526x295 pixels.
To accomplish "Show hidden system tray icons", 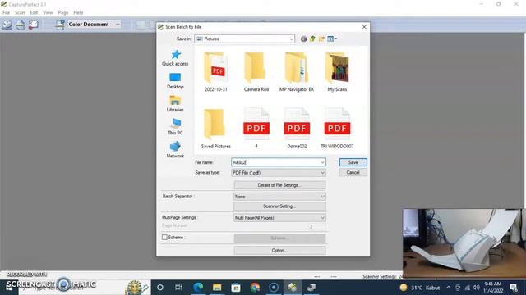I will point(449,288).
